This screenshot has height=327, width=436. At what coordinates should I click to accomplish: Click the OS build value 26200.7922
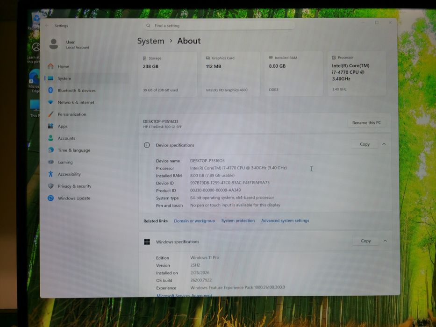(201, 280)
